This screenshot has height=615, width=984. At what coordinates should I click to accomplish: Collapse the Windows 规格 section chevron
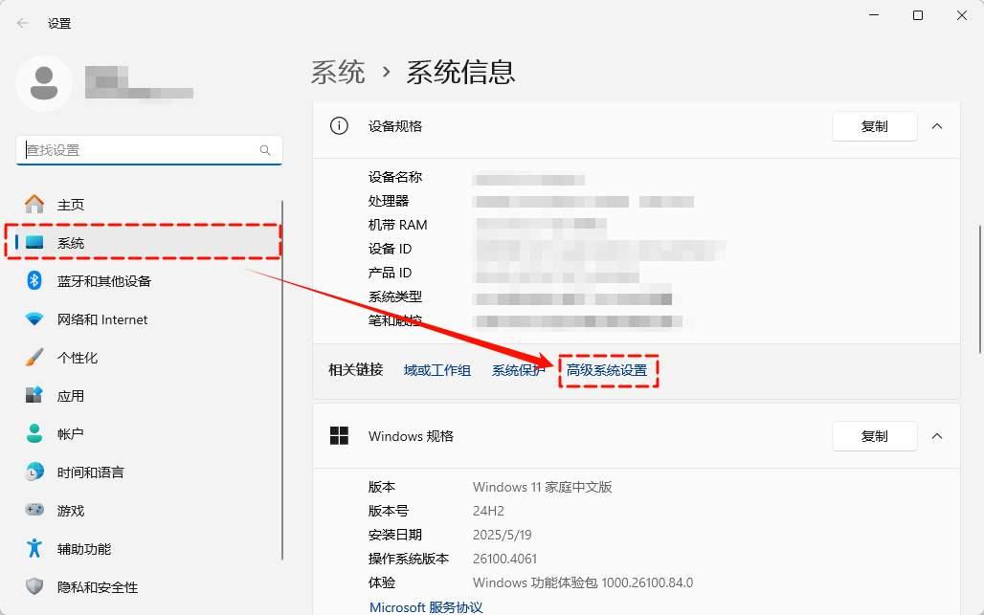click(937, 436)
